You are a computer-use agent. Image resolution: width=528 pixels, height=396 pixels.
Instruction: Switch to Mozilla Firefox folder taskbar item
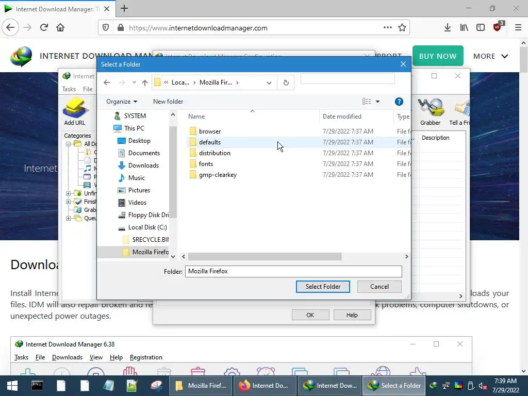coord(201,386)
